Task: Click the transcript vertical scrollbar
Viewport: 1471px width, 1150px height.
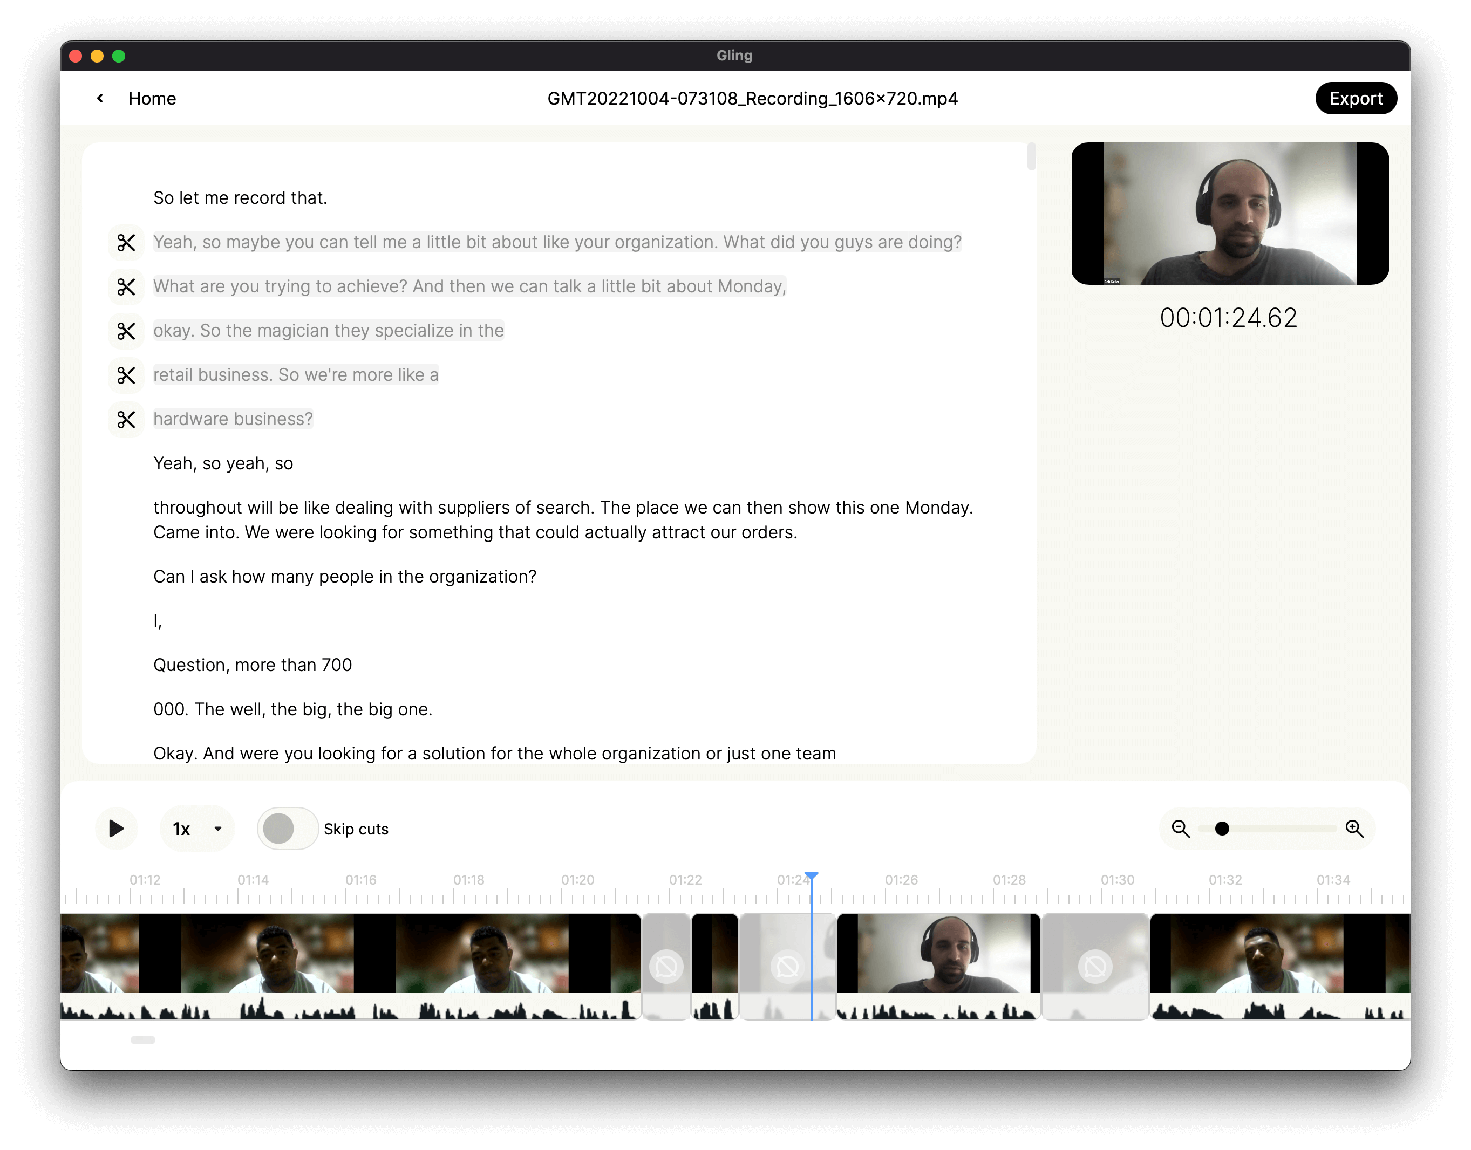Action: (1031, 157)
